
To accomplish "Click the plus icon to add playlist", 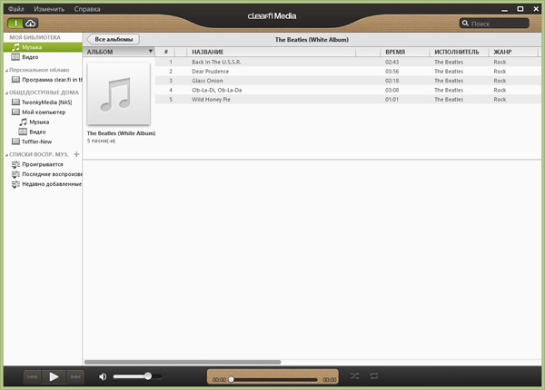I will [76, 155].
